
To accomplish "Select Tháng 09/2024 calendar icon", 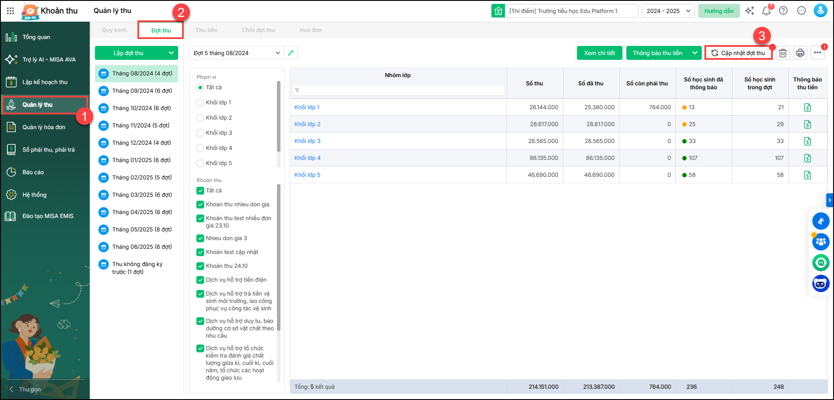I will pyautogui.click(x=103, y=91).
